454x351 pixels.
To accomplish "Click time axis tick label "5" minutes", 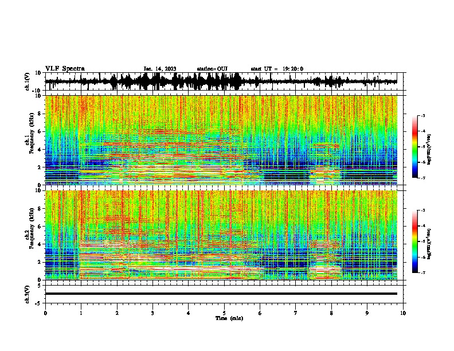I will click(224, 313).
